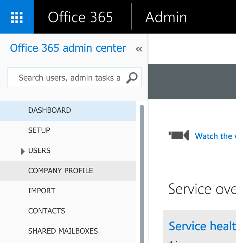The image size is (236, 243).
Task: Open the CONTACTS navigation item
Action: click(x=68, y=211)
